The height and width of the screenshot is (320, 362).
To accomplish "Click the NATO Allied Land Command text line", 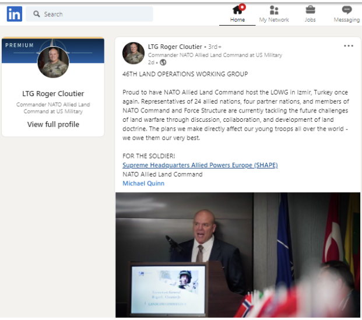I will pos(163,174).
